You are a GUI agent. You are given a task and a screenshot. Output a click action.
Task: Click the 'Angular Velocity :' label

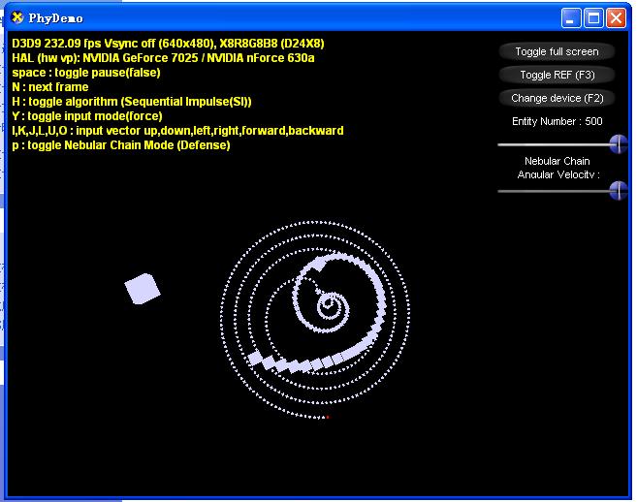click(x=558, y=174)
